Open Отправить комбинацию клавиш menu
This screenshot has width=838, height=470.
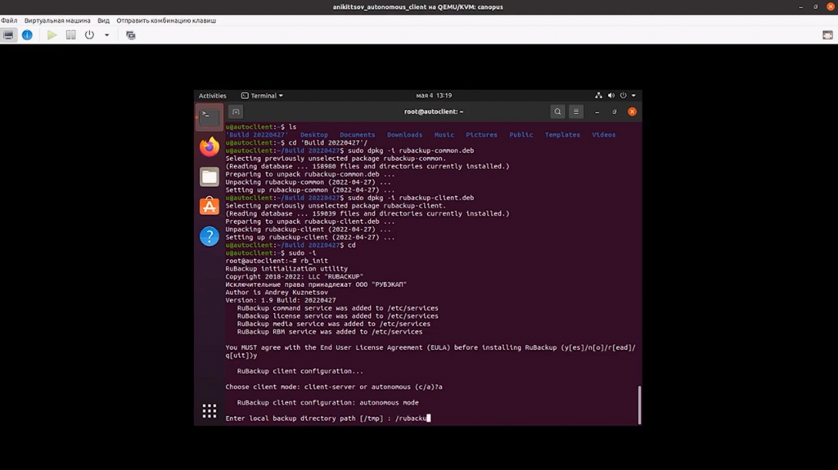click(166, 20)
